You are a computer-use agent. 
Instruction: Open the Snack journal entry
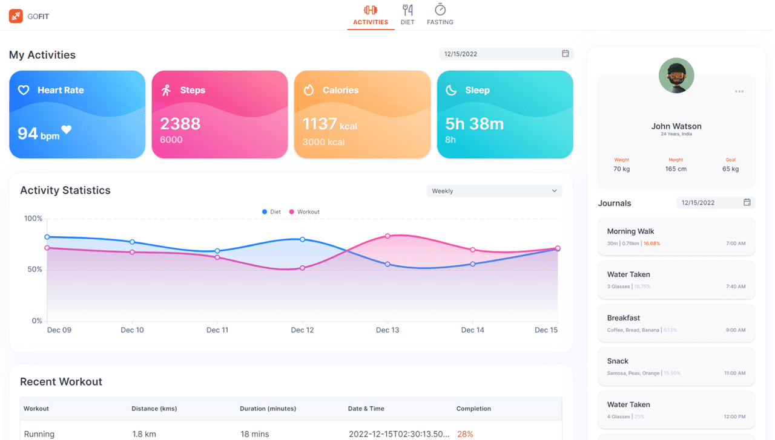[676, 366]
